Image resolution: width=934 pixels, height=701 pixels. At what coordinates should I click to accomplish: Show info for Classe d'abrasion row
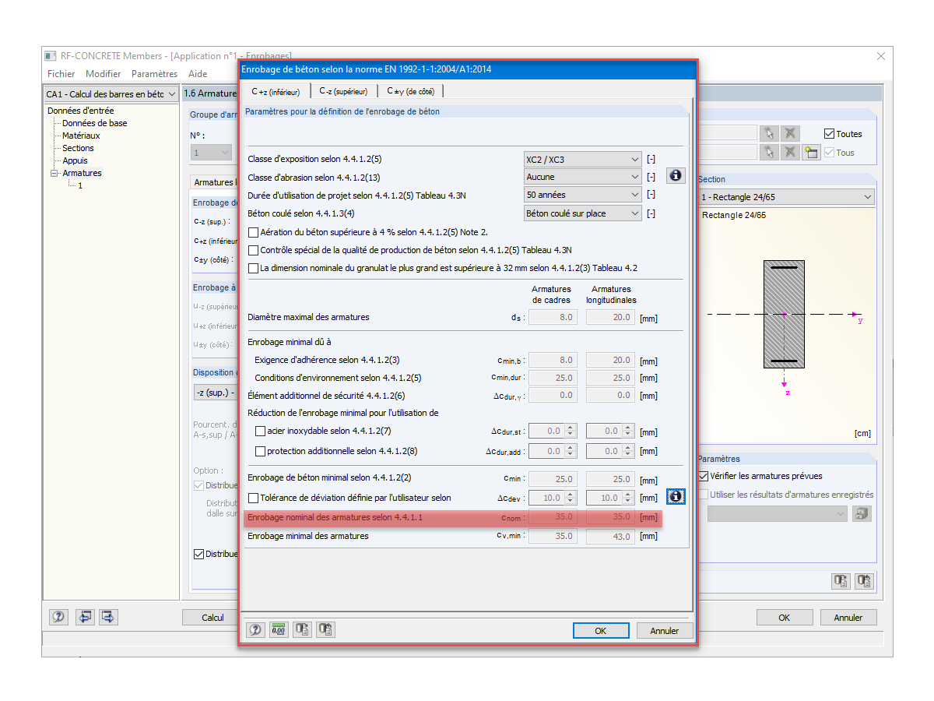point(676,176)
